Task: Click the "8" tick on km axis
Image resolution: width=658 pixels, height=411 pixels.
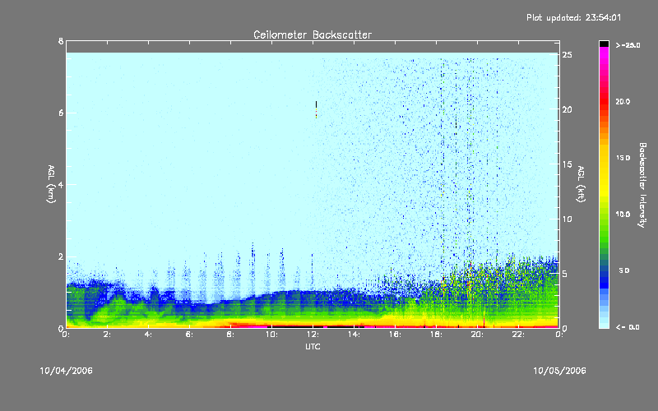Action: (61, 41)
